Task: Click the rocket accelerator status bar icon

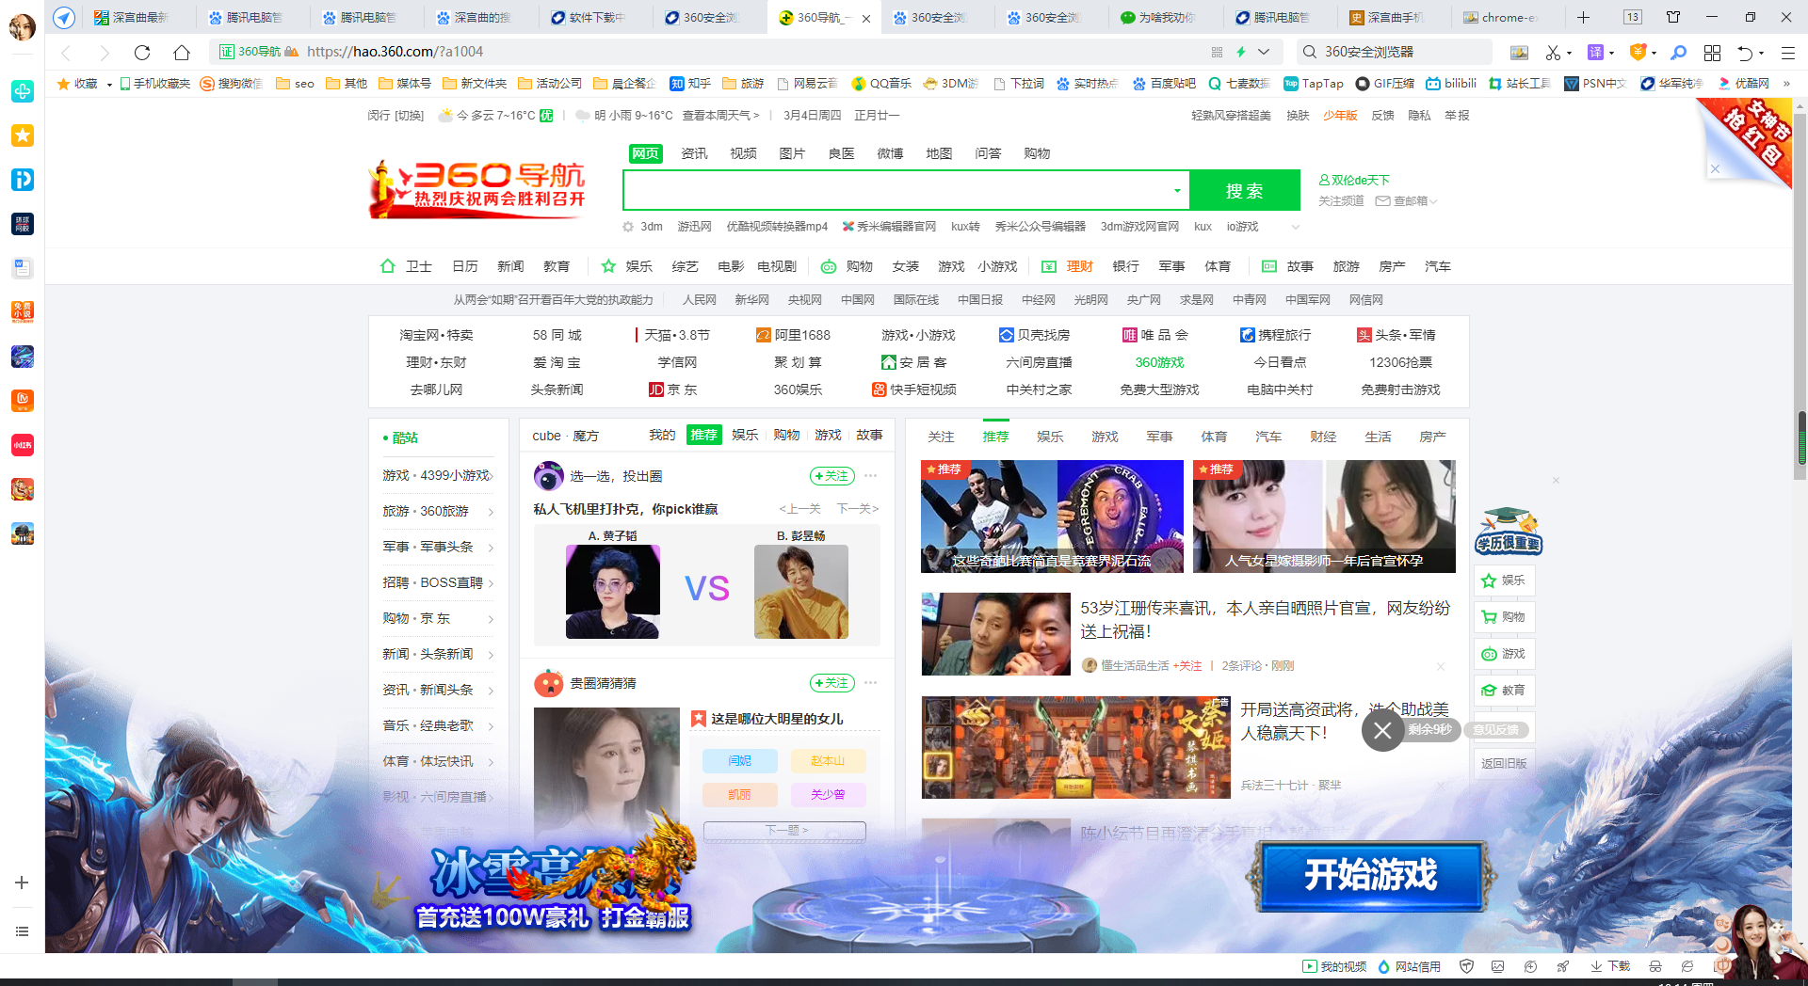Action: pyautogui.click(x=1562, y=966)
